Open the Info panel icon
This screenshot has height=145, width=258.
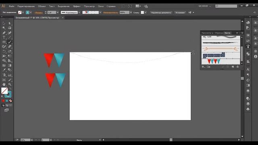point(256,56)
